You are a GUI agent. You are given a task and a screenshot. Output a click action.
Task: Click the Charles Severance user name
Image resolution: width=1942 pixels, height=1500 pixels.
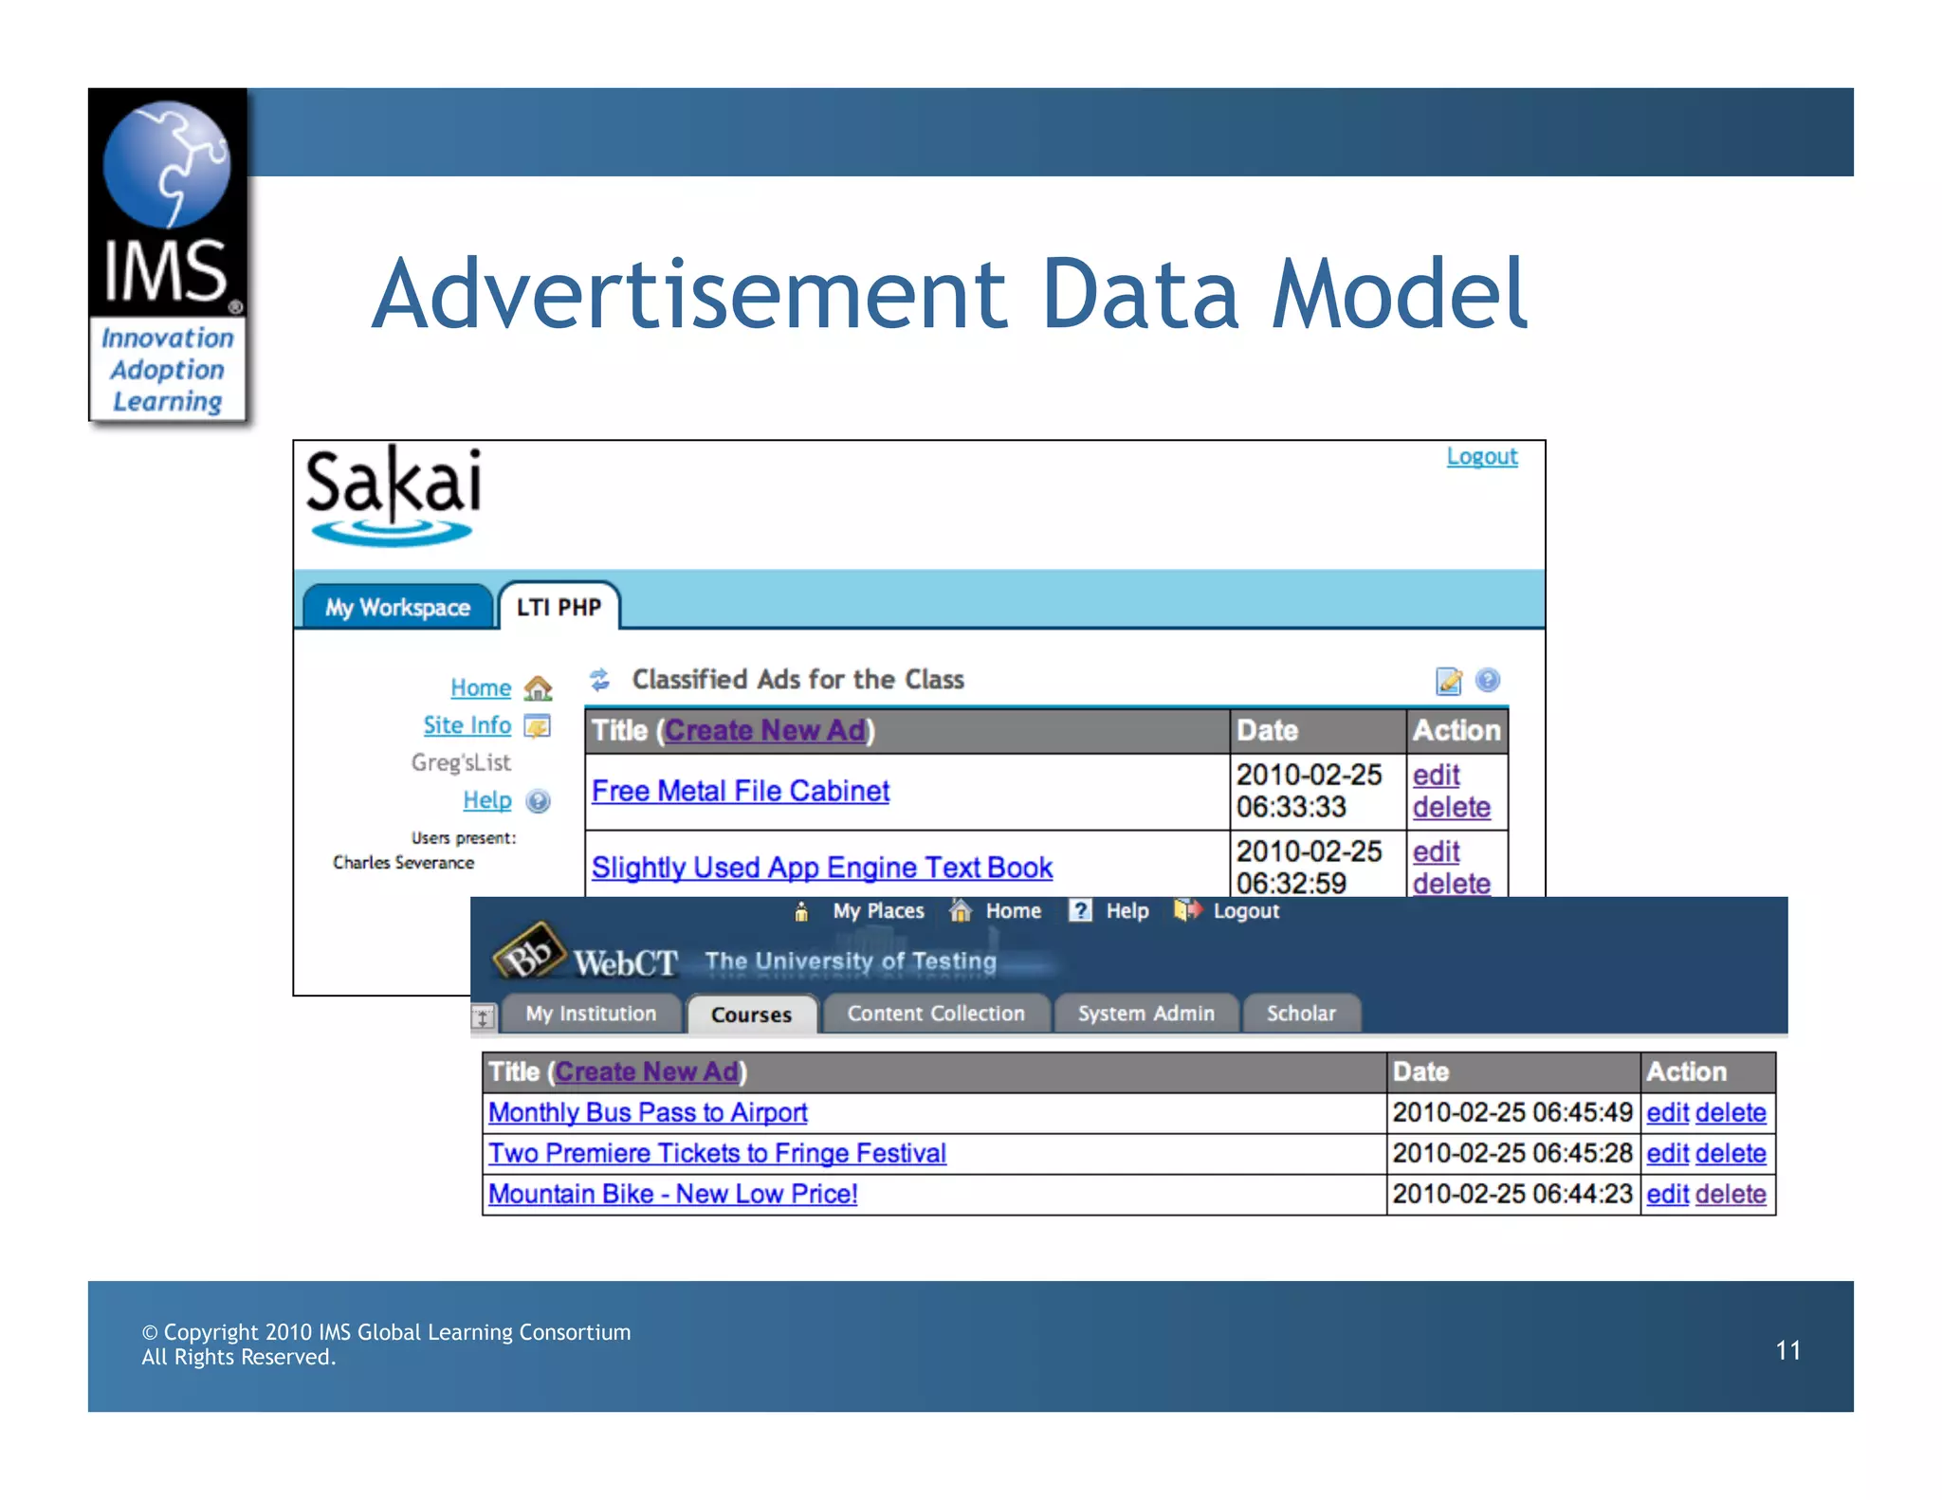[403, 863]
